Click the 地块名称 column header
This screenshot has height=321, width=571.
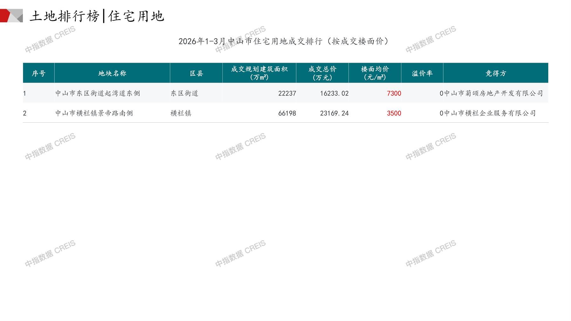112,73
